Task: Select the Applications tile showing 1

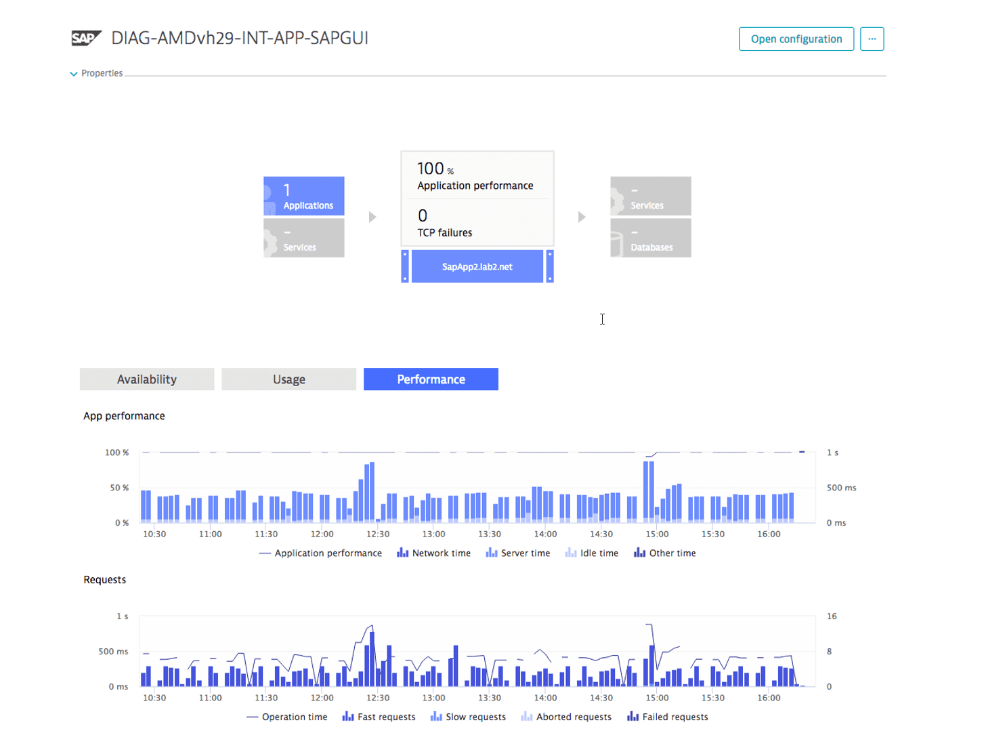Action: tap(303, 196)
